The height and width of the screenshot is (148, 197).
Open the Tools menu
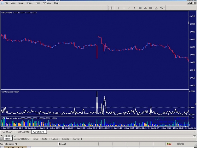pyautogui.click(x=38, y=3)
